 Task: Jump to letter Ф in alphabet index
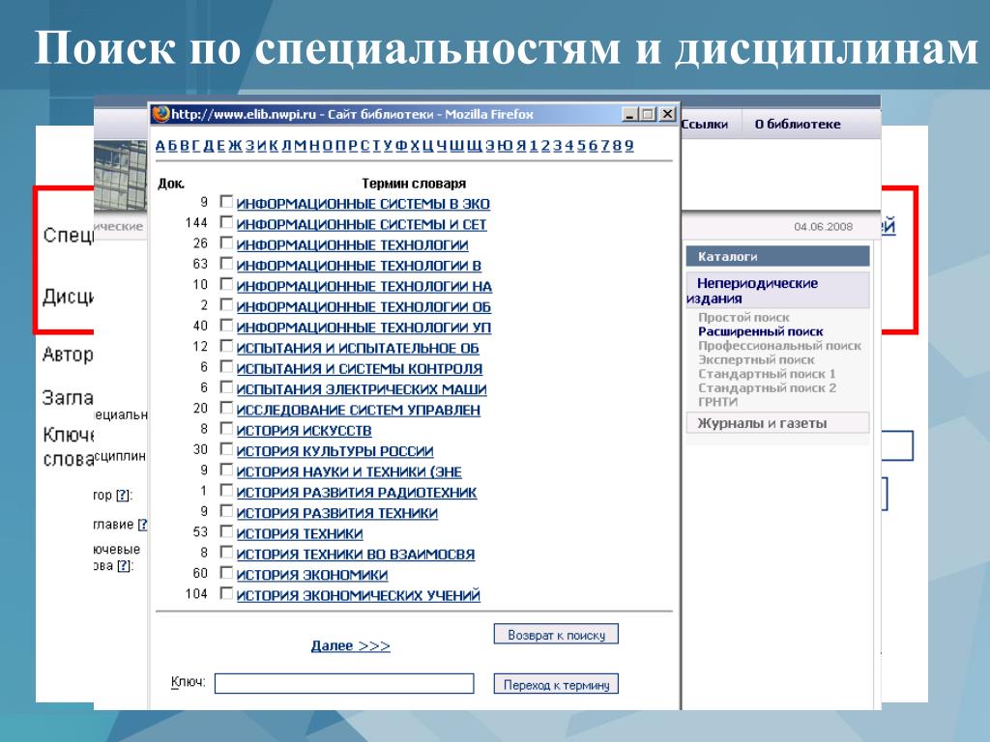pos(401,146)
